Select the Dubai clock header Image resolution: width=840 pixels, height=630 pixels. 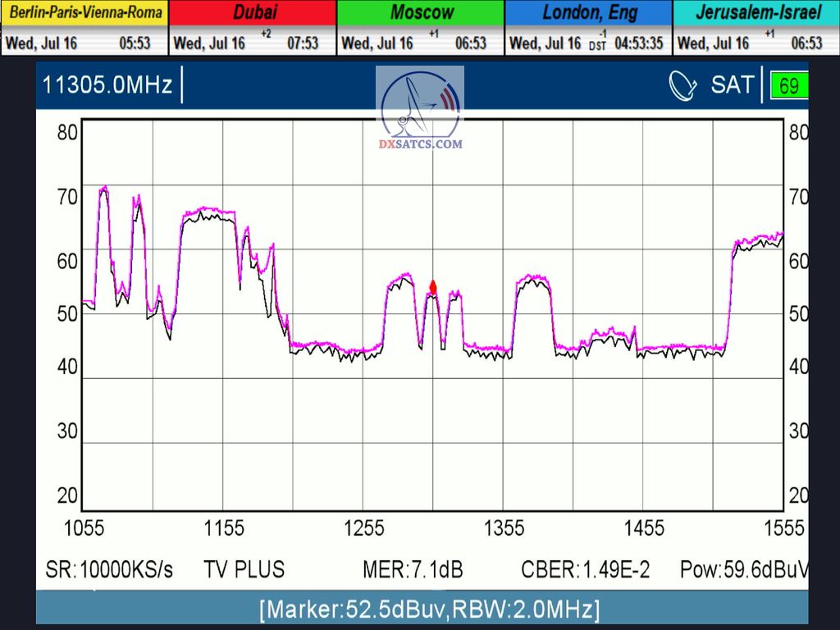coord(253,13)
